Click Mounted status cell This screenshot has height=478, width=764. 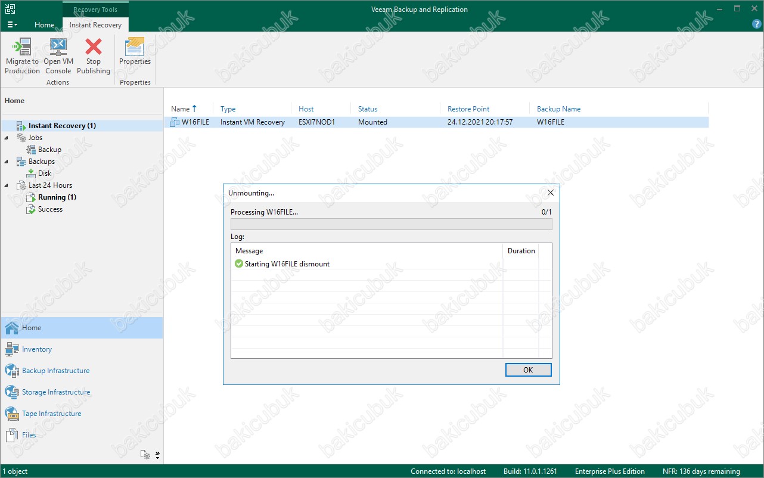pos(372,122)
